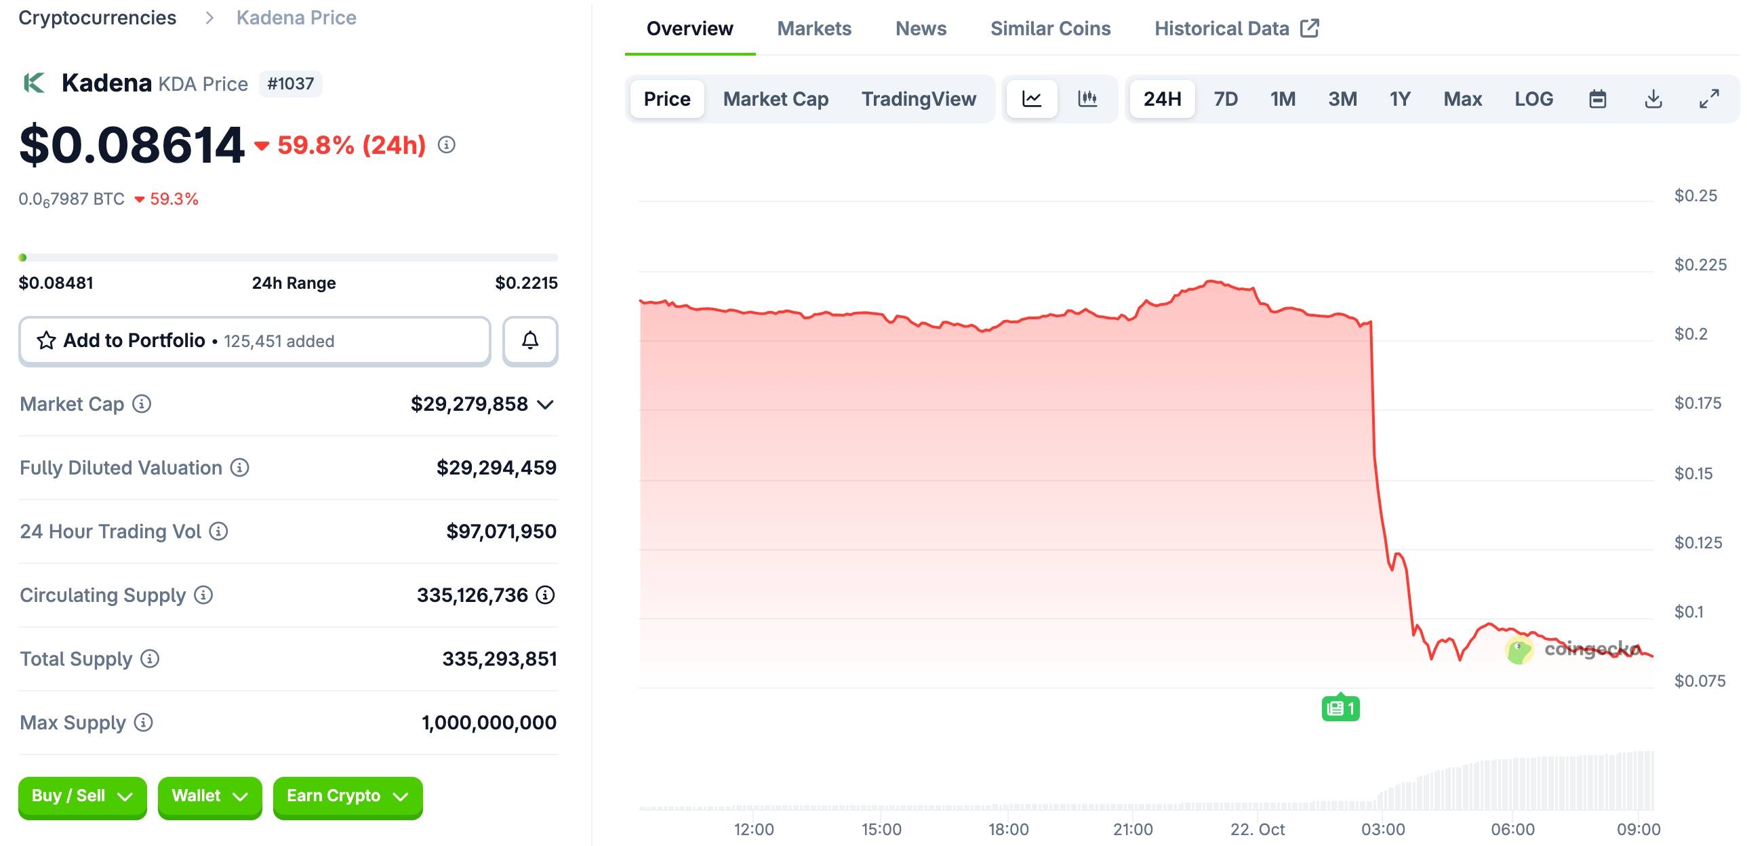
Task: Open the Similar Coins tab
Action: pos(1050,28)
